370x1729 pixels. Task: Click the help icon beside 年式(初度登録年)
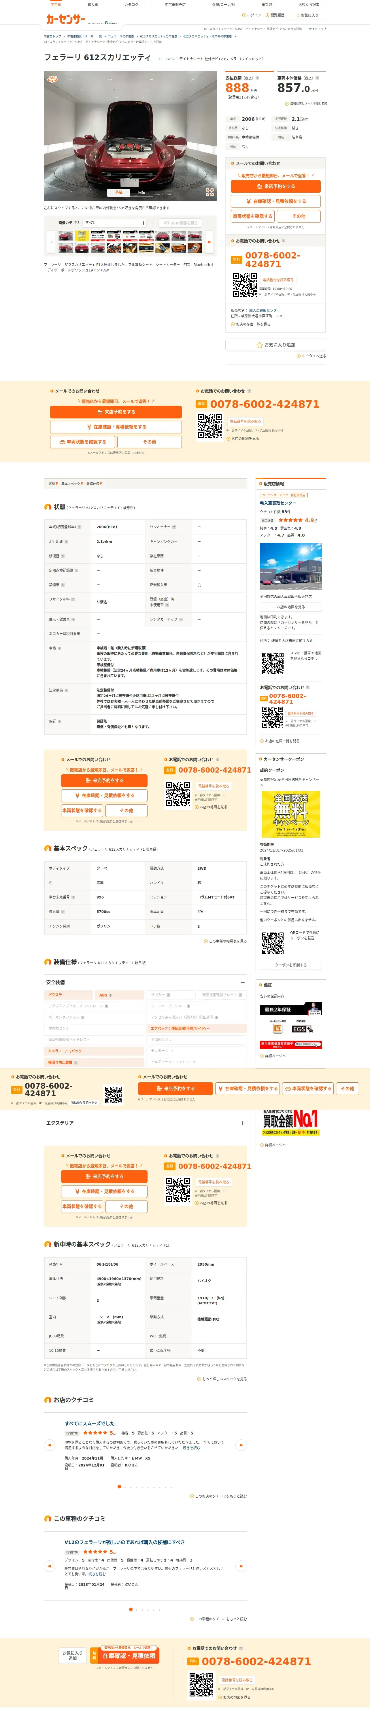click(79, 527)
